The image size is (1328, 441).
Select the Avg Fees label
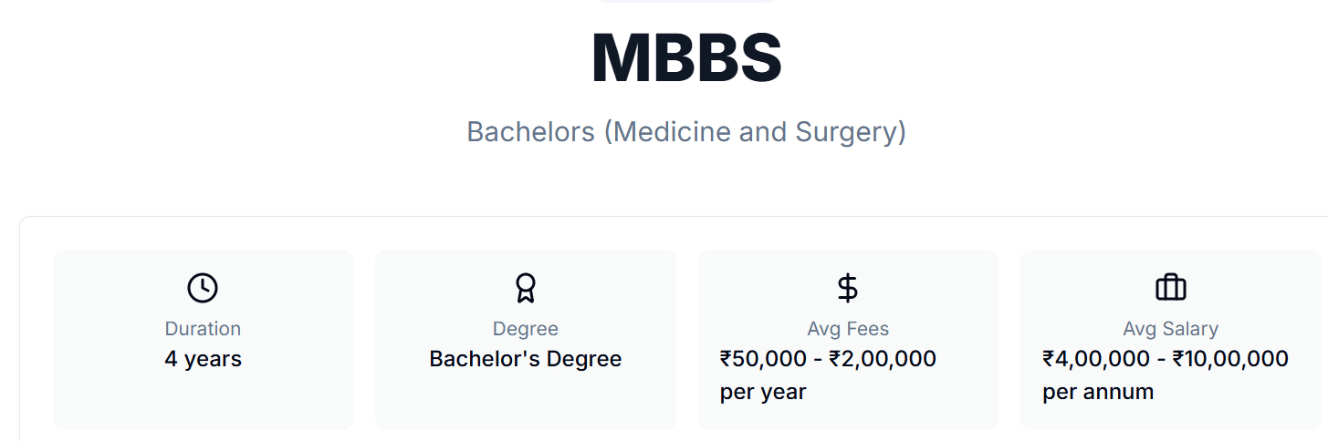(848, 329)
